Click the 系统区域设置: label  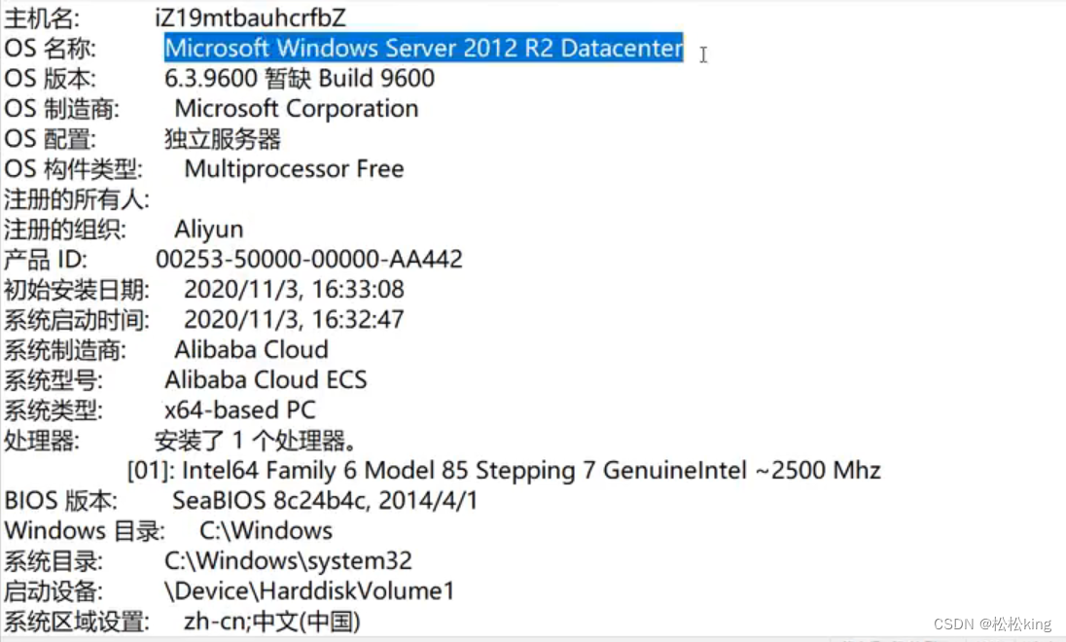coord(77,622)
